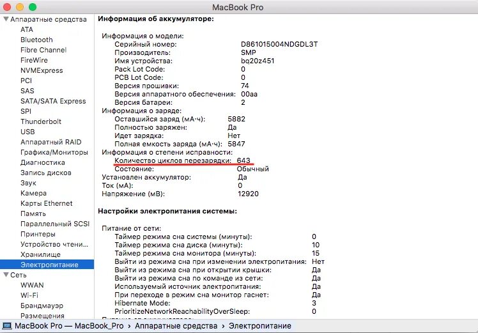The height and width of the screenshot is (333, 478).
Task: Select Камера in the sidebar
Action: point(33,193)
